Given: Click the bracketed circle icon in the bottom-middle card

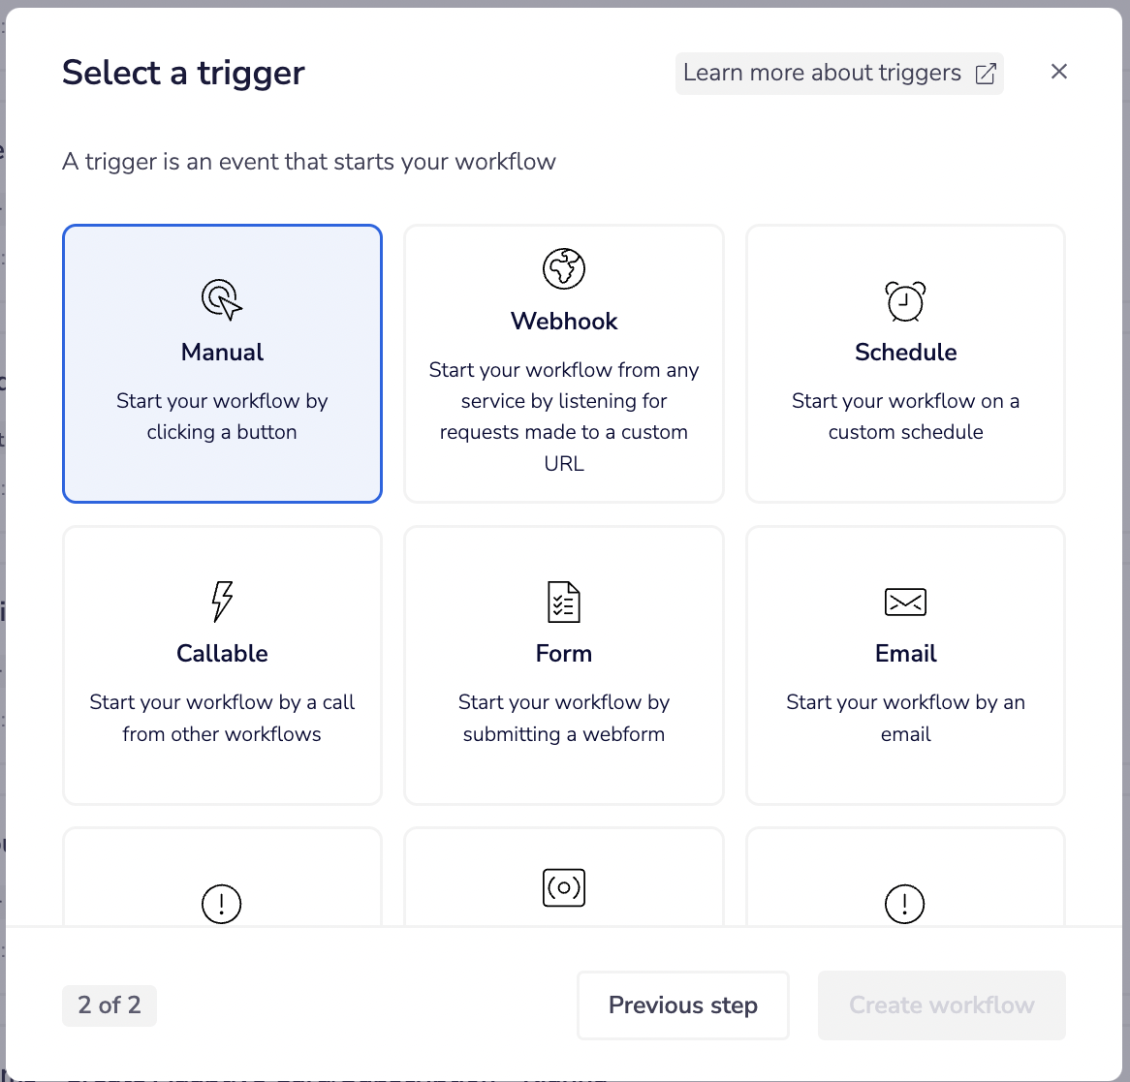Looking at the screenshot, I should pyautogui.click(x=563, y=887).
